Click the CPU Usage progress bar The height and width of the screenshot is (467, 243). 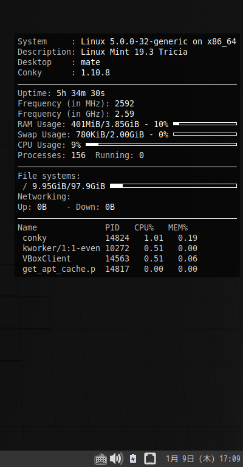(x=161, y=145)
